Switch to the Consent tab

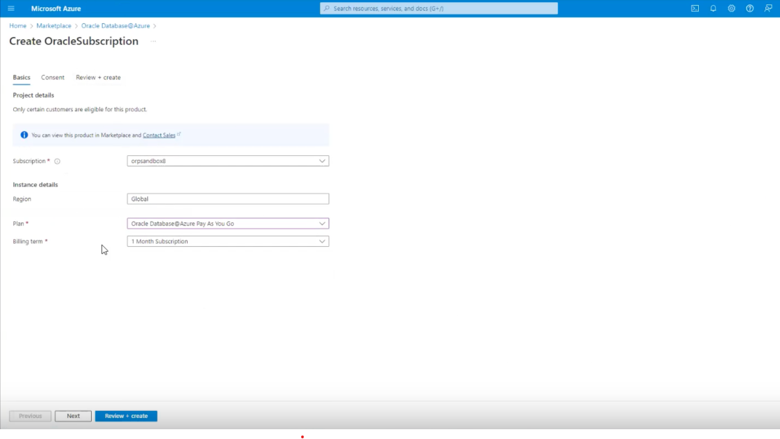(x=53, y=77)
